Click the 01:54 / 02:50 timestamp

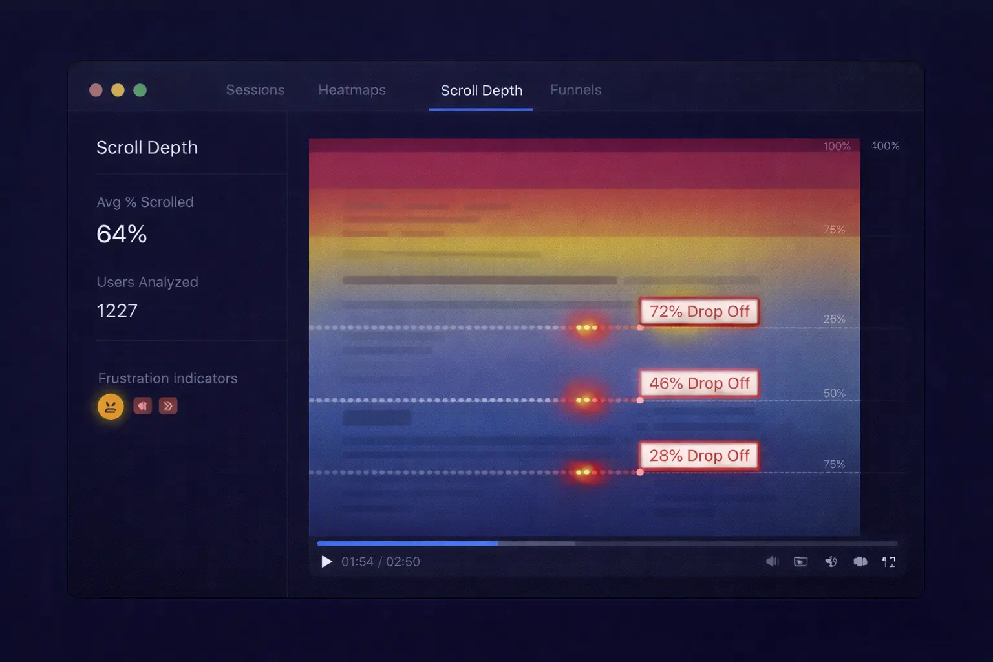coord(380,562)
